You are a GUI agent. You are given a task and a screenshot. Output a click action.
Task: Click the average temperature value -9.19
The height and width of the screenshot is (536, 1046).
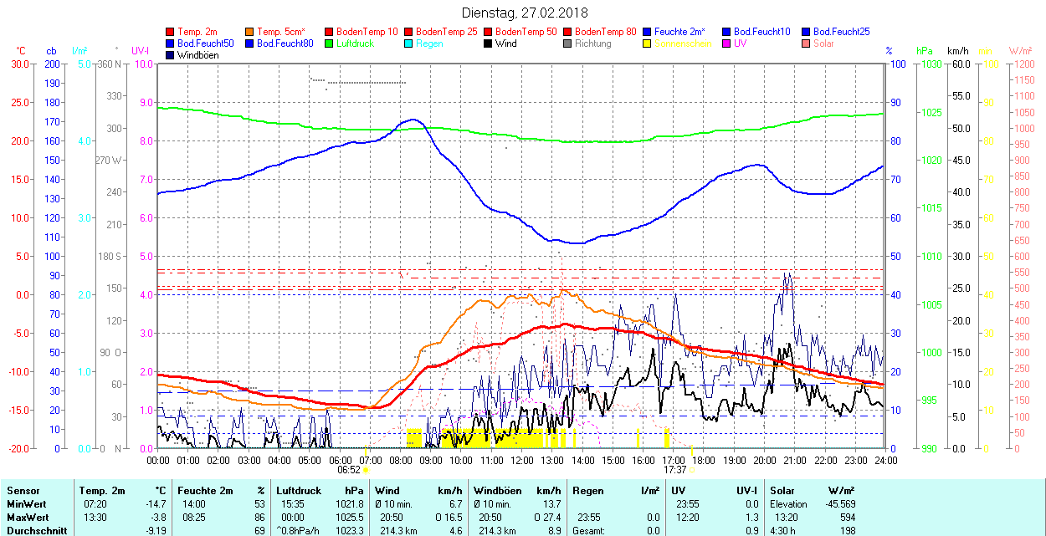coord(156,530)
